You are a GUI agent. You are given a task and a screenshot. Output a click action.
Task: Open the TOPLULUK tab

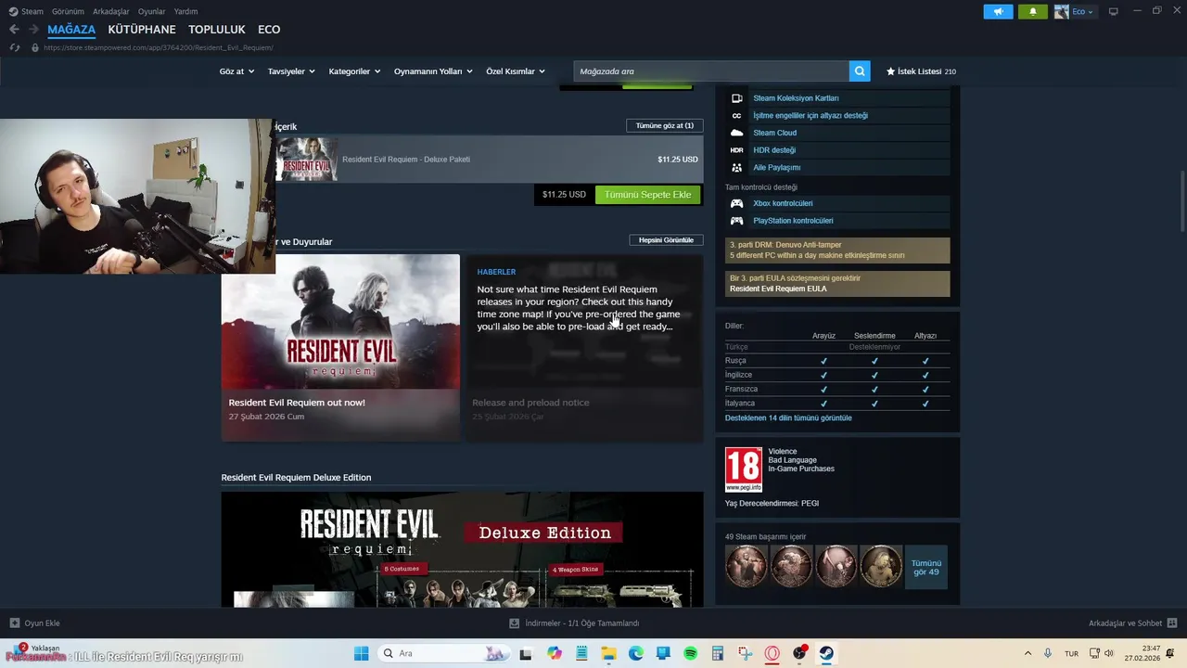[x=217, y=30]
